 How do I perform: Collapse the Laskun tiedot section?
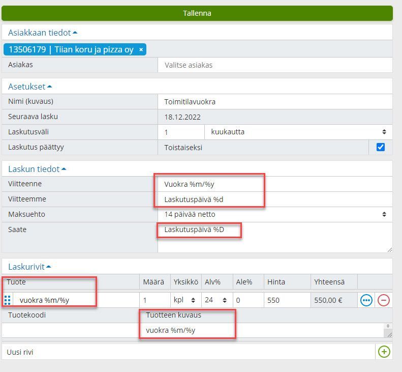(37, 169)
